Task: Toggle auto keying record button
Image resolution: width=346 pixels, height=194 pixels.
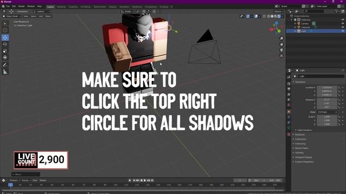Action: click(130, 181)
